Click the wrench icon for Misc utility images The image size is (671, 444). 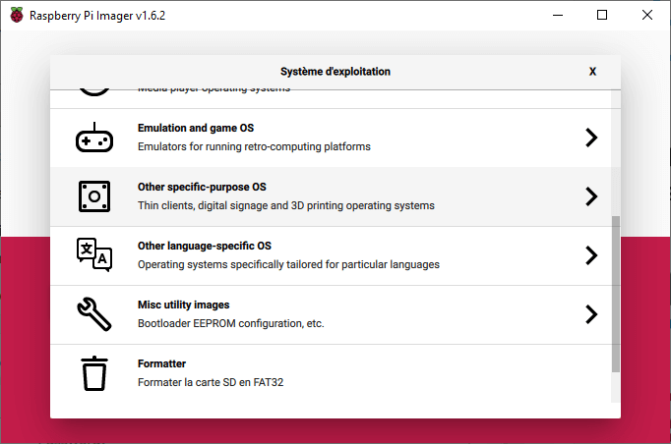[94, 314]
